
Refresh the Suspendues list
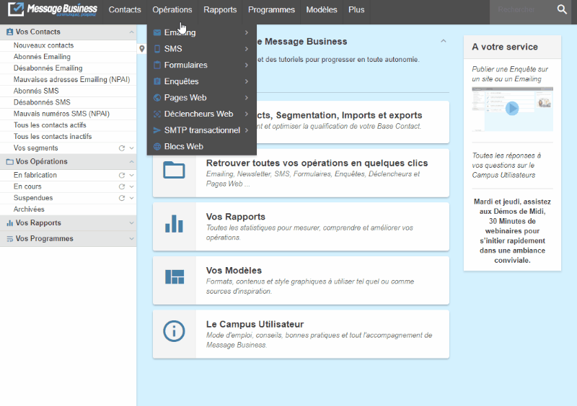pos(122,198)
